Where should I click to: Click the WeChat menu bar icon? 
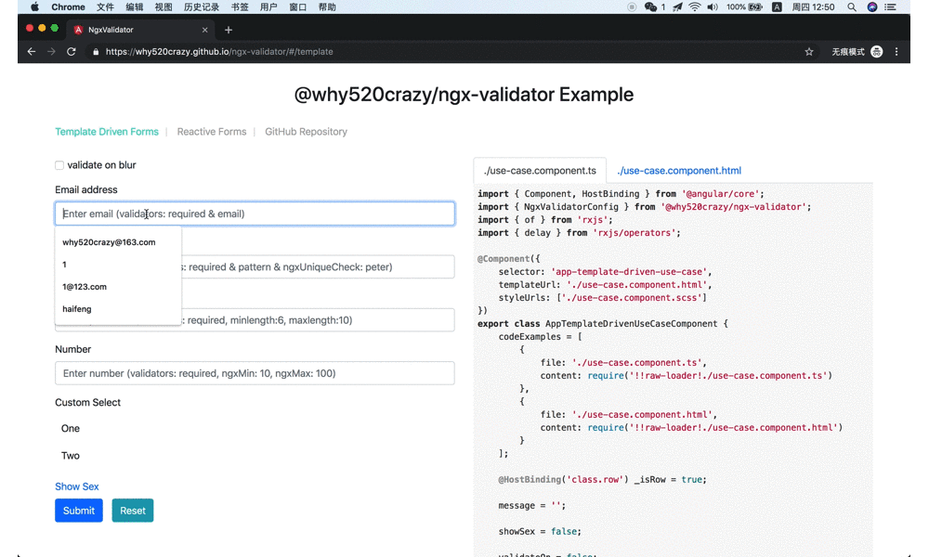click(650, 7)
